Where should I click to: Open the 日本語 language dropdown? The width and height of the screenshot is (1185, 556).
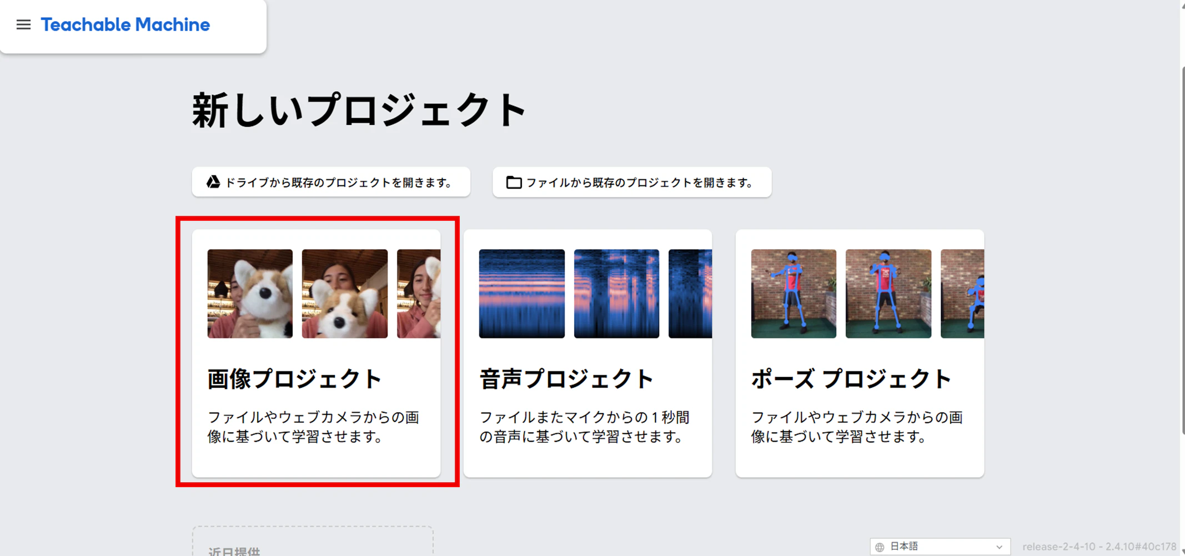(940, 547)
